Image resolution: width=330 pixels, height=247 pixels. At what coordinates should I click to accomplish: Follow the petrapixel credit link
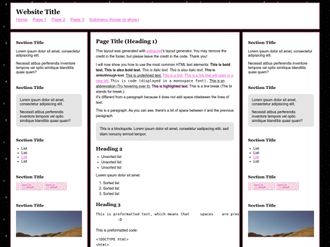pos(154,51)
